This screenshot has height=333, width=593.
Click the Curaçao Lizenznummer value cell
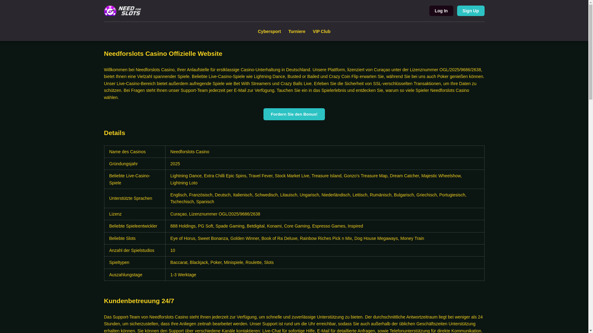pyautogui.click(x=325, y=214)
